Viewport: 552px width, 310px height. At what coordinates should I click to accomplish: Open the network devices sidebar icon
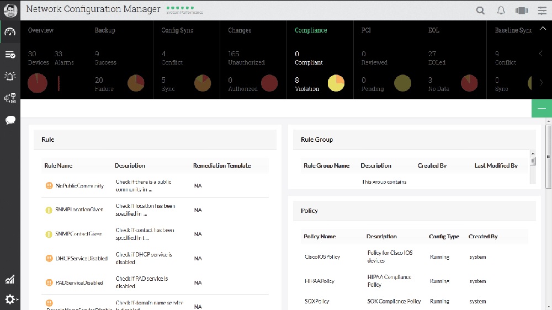point(10,98)
